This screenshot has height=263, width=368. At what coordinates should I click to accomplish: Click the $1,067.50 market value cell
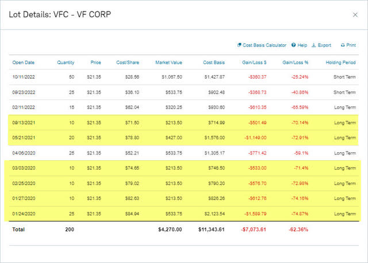coord(172,77)
